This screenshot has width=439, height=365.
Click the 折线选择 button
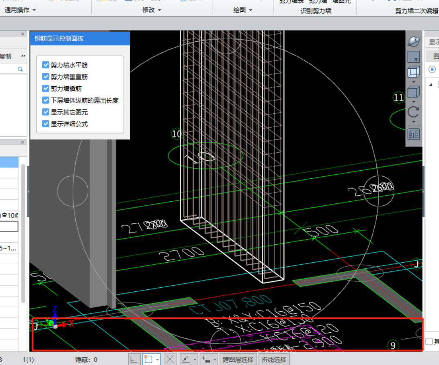click(274, 359)
